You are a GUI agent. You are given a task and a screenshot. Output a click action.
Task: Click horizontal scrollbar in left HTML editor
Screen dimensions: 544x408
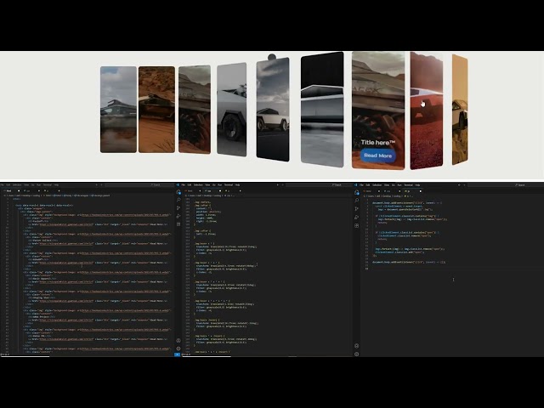pos(25,355)
